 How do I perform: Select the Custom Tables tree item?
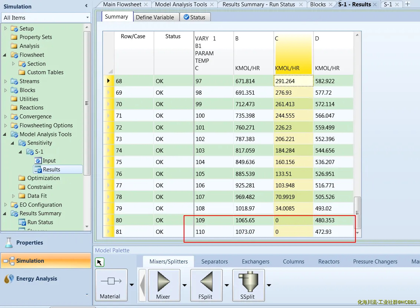[45, 72]
